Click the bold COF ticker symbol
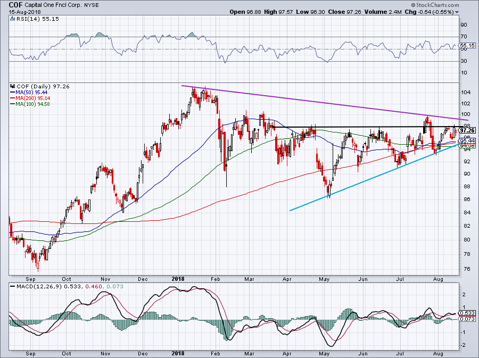 (15, 5)
